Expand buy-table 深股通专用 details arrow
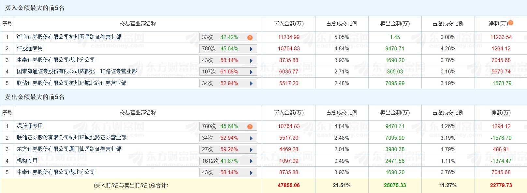527x193 pixels. pyautogui.click(x=251, y=49)
